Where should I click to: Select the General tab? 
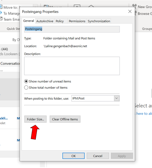point(29,21)
